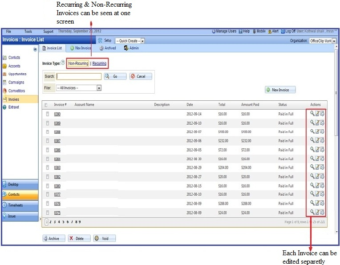340x265 pixels.
Task: Collapse the left sidebar with the double-arrow icon
Action: (x=35, y=49)
